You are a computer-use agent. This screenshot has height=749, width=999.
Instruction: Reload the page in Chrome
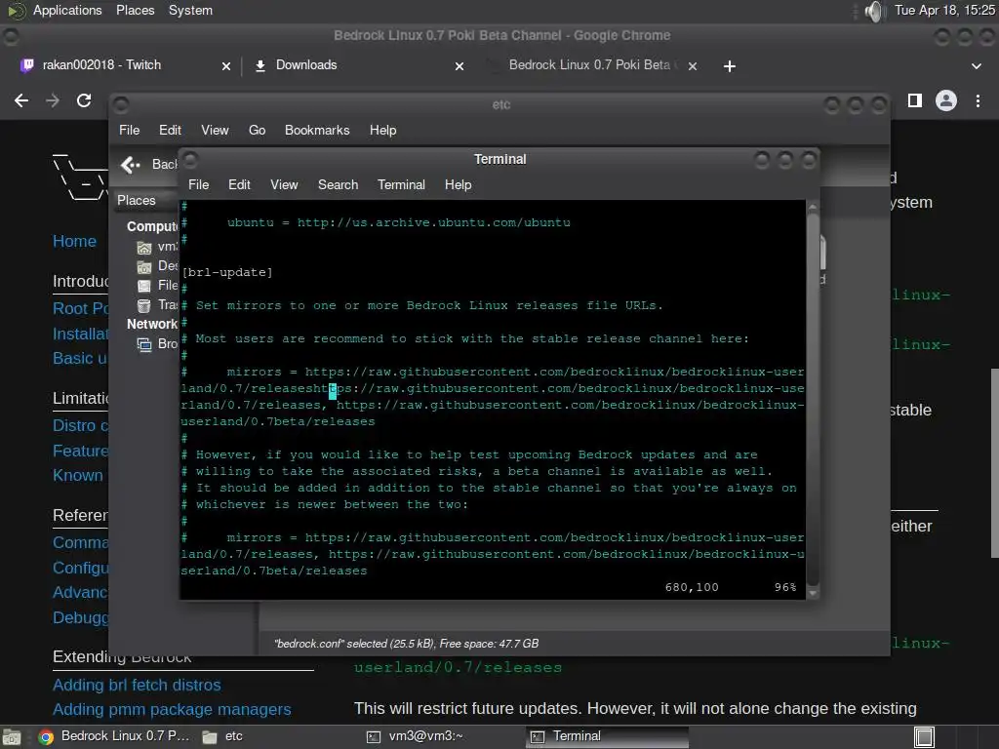coord(84,100)
